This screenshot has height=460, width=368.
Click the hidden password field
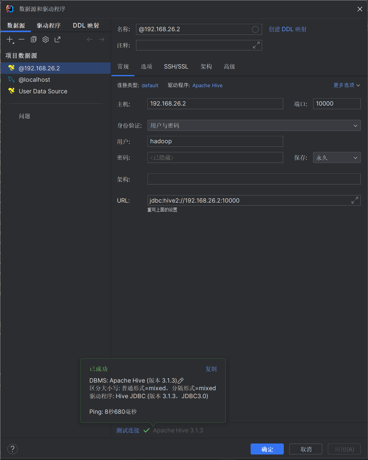(215, 157)
